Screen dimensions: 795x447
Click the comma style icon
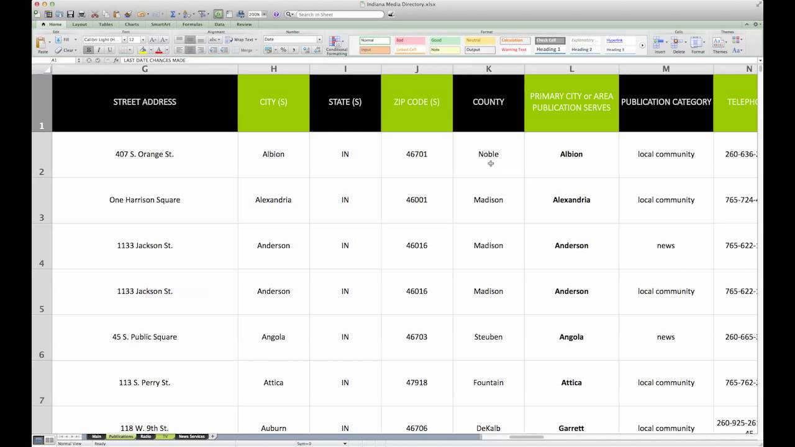(294, 50)
